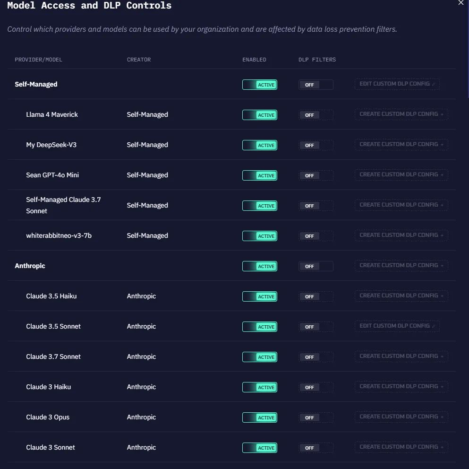
Task: Create custom DLP config for Claude 3 Sonnet
Action: [401, 447]
